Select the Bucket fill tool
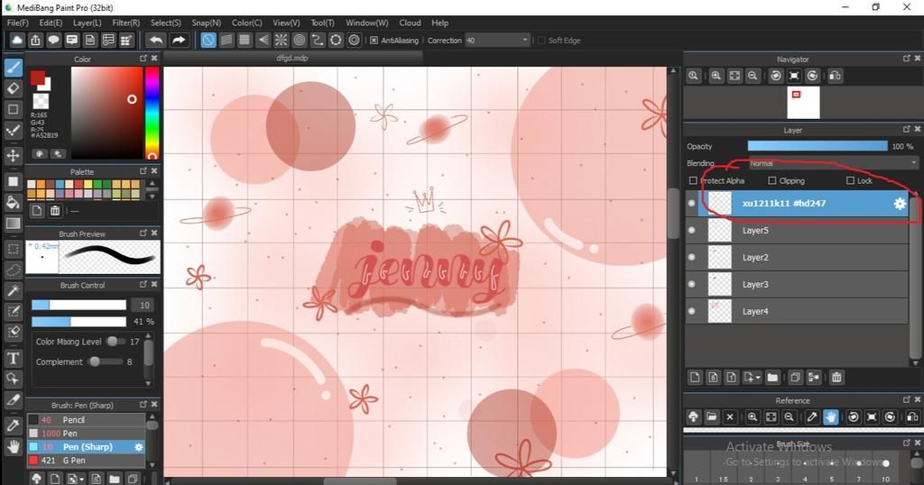Viewport: 924px width, 485px height. [x=13, y=203]
